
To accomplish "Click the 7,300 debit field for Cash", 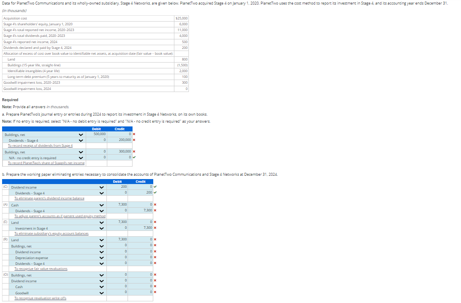I will [x=117, y=204].
